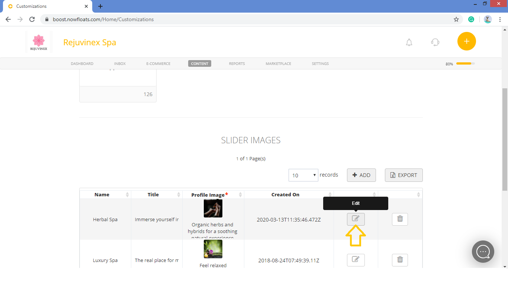The height and width of the screenshot is (285, 508).
Task: Open the SETTINGS menu
Action: pyautogui.click(x=320, y=63)
